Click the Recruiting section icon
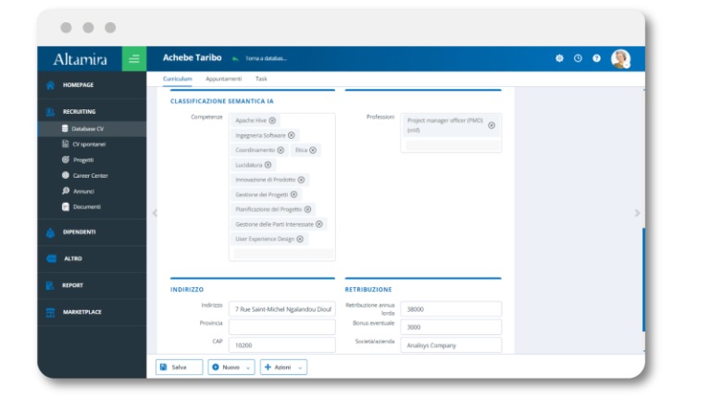711x400 pixels. point(50,111)
